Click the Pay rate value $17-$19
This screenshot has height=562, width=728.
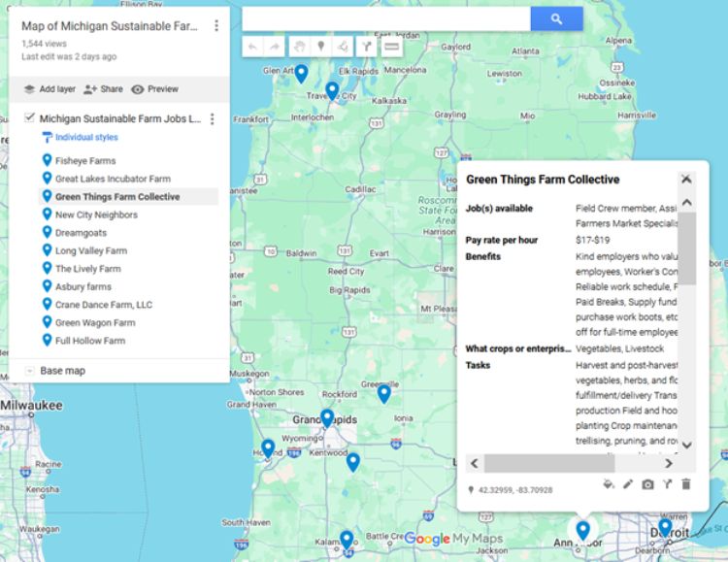coord(592,240)
